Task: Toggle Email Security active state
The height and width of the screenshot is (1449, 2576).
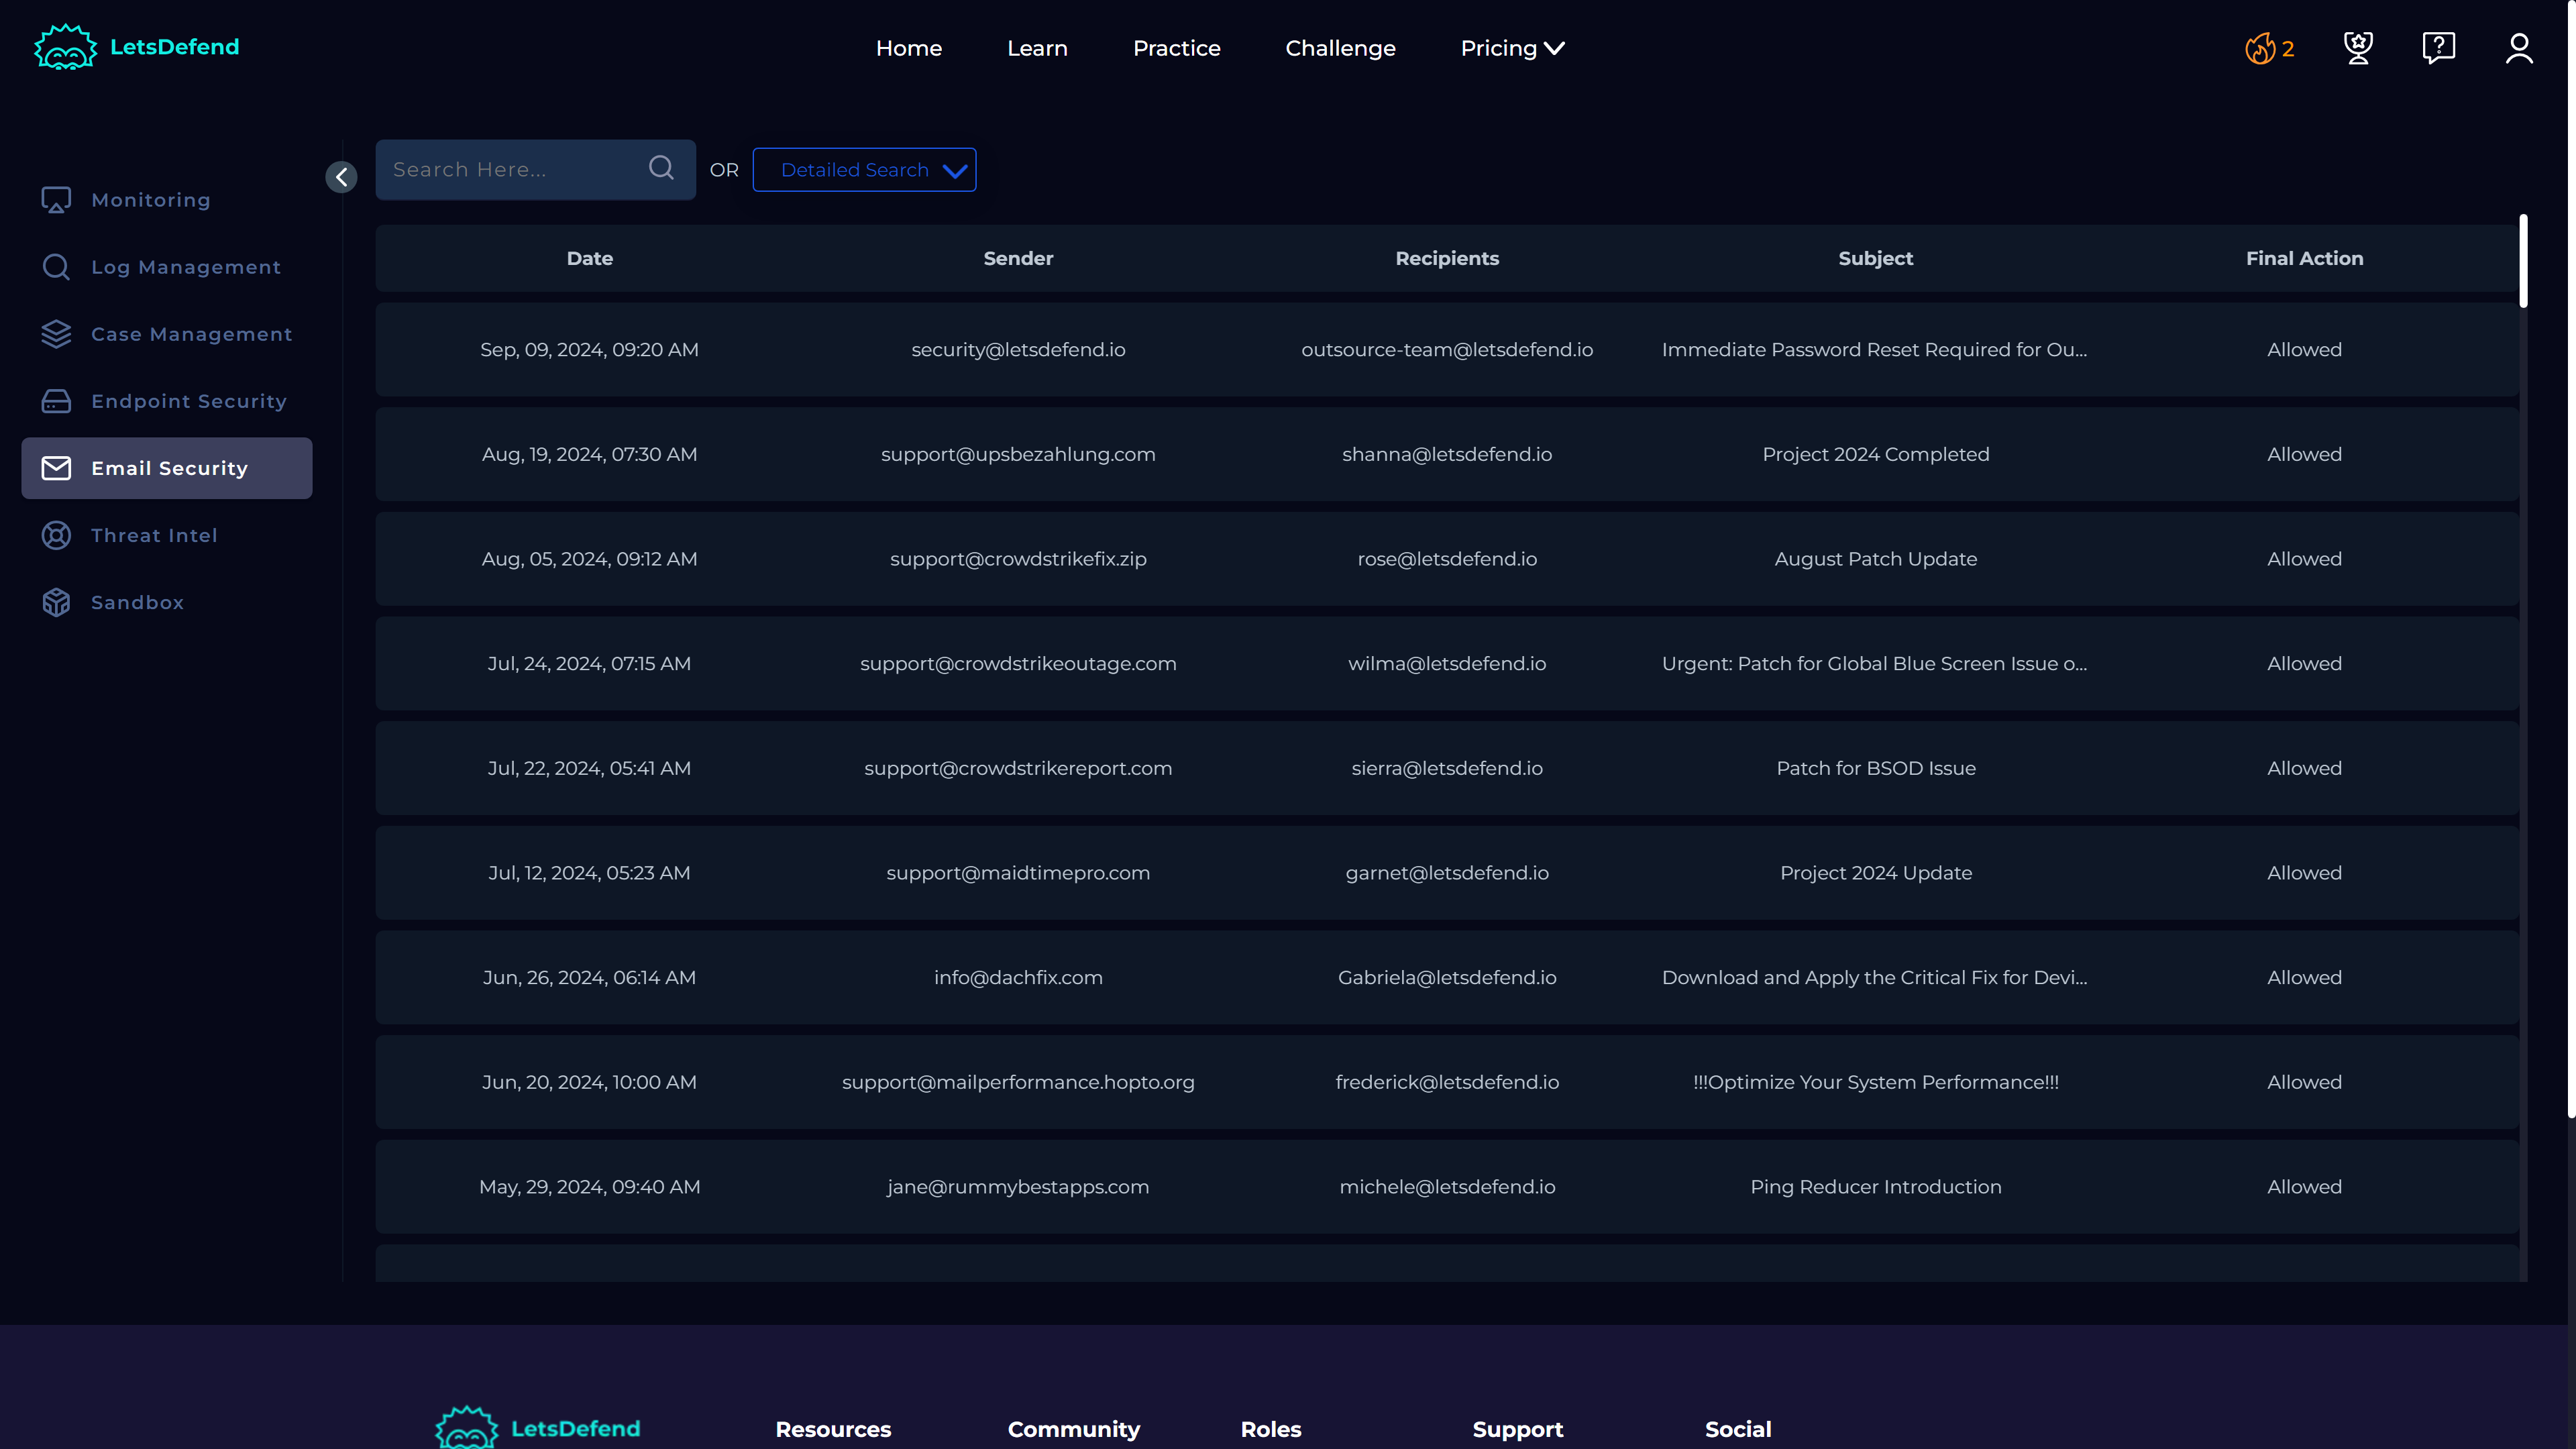Action: 170,467
